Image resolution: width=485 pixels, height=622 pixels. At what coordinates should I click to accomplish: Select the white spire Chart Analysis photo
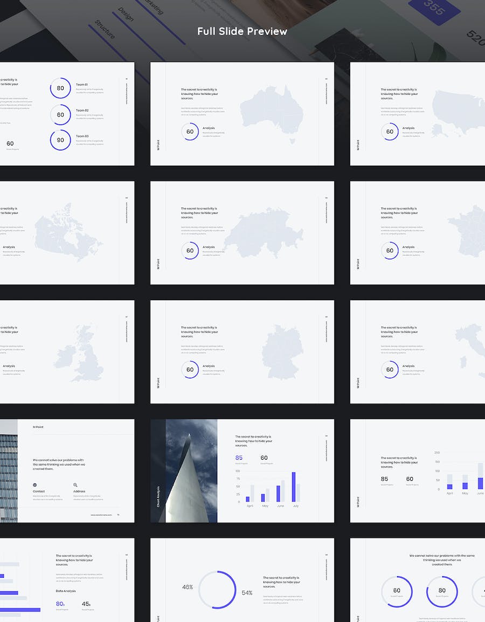click(x=191, y=471)
